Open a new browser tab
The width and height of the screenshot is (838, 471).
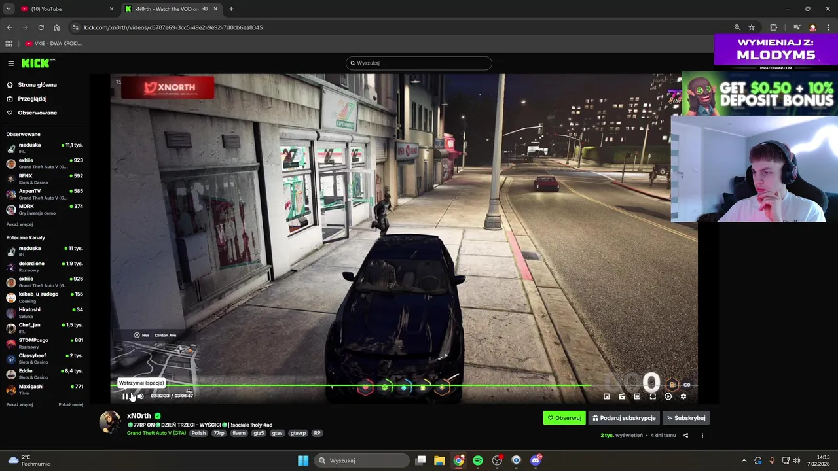click(231, 9)
